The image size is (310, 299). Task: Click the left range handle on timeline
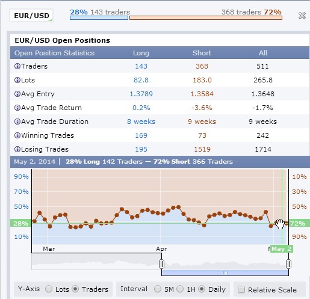pyautogui.click(x=162, y=264)
